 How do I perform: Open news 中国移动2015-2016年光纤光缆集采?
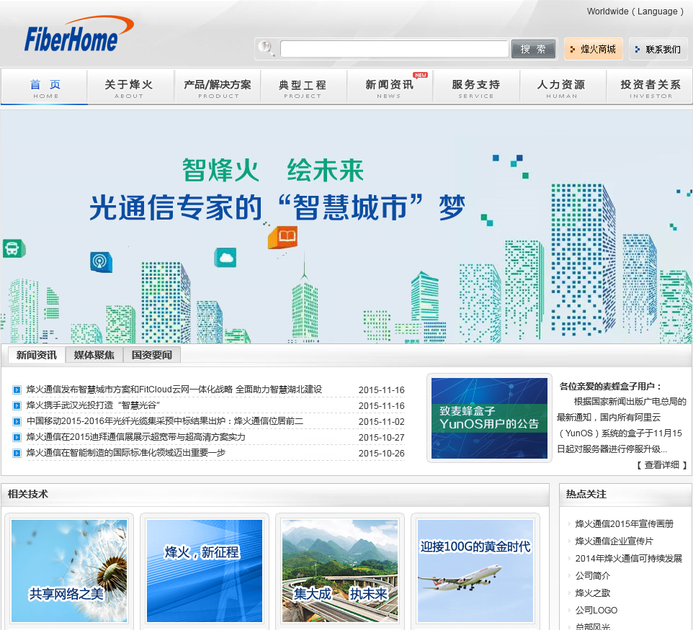click(x=165, y=421)
